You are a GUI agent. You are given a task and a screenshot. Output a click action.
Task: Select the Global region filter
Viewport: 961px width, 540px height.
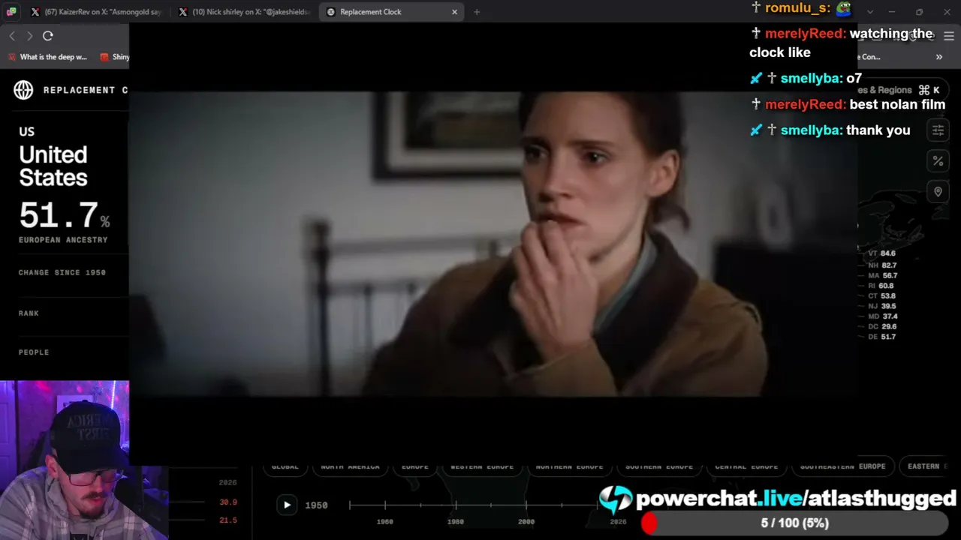pyautogui.click(x=285, y=466)
